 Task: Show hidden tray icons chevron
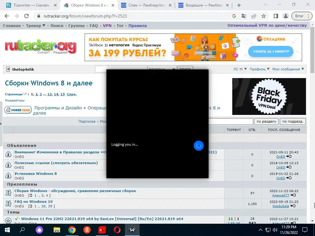click(x=260, y=230)
